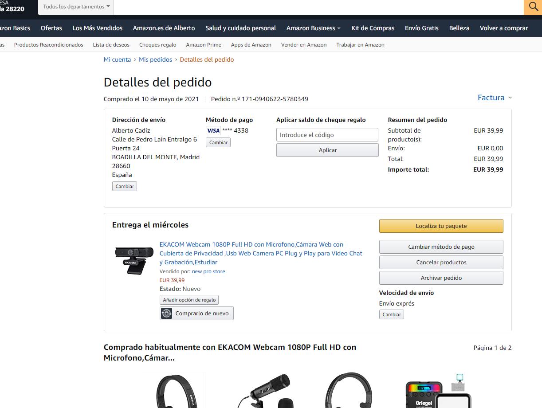Change the payment method under Método de pago
This screenshot has height=408, width=542.
(218, 142)
